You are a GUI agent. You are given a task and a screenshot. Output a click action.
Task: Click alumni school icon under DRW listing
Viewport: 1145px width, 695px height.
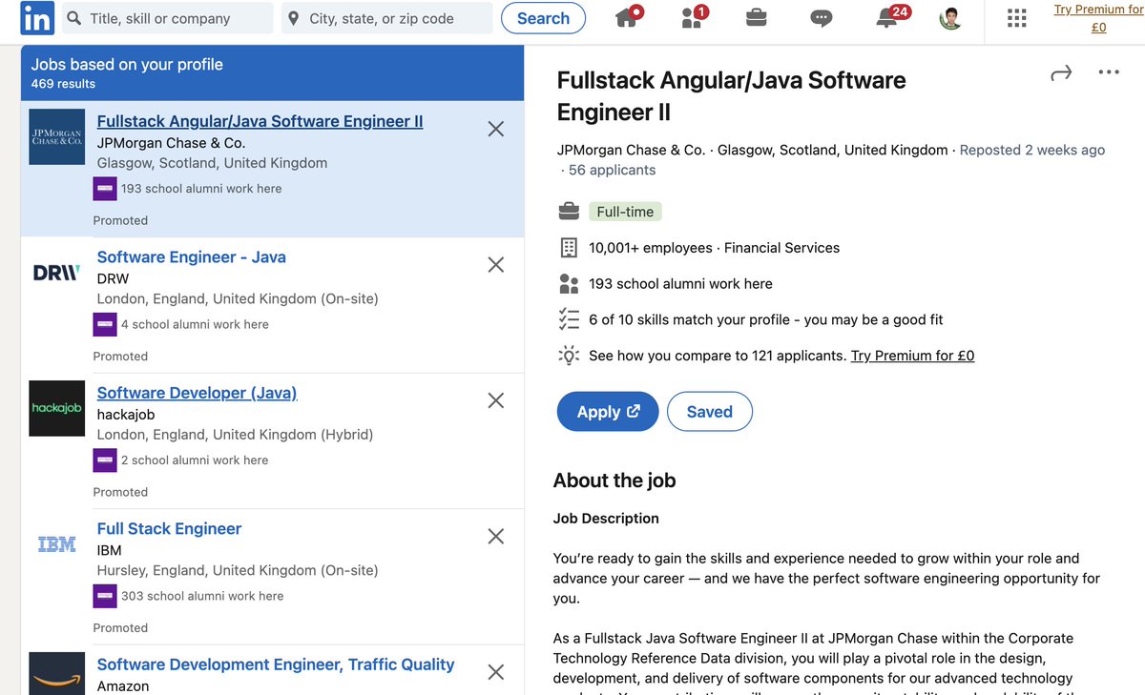pos(105,324)
